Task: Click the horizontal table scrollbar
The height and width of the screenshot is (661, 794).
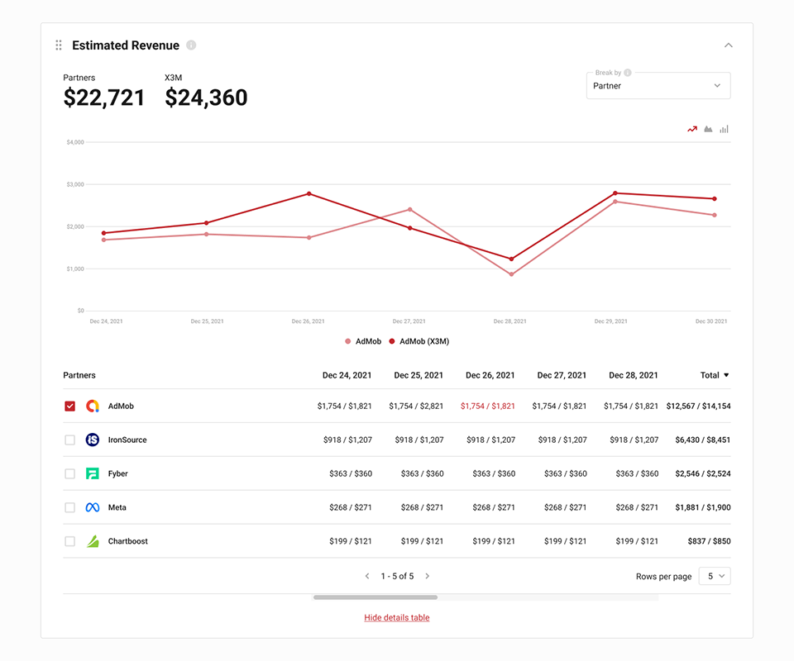Action: [375, 597]
